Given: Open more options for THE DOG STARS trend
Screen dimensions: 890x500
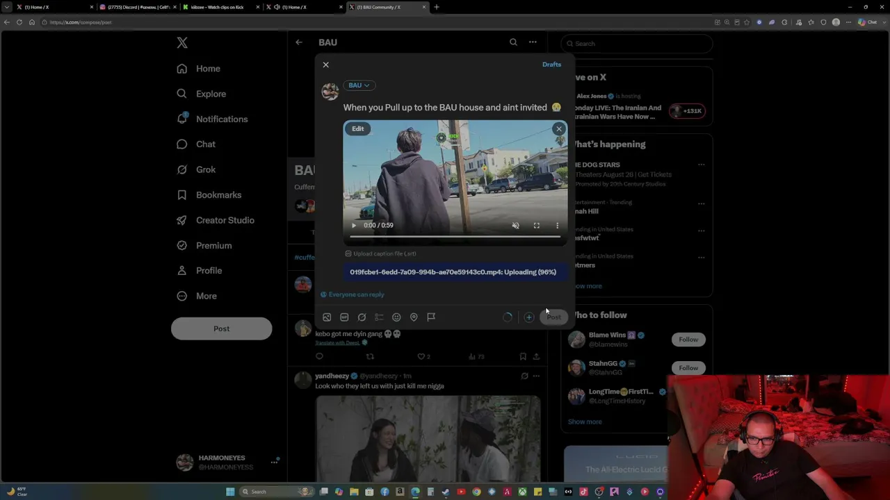Looking at the screenshot, I should pyautogui.click(x=701, y=165).
